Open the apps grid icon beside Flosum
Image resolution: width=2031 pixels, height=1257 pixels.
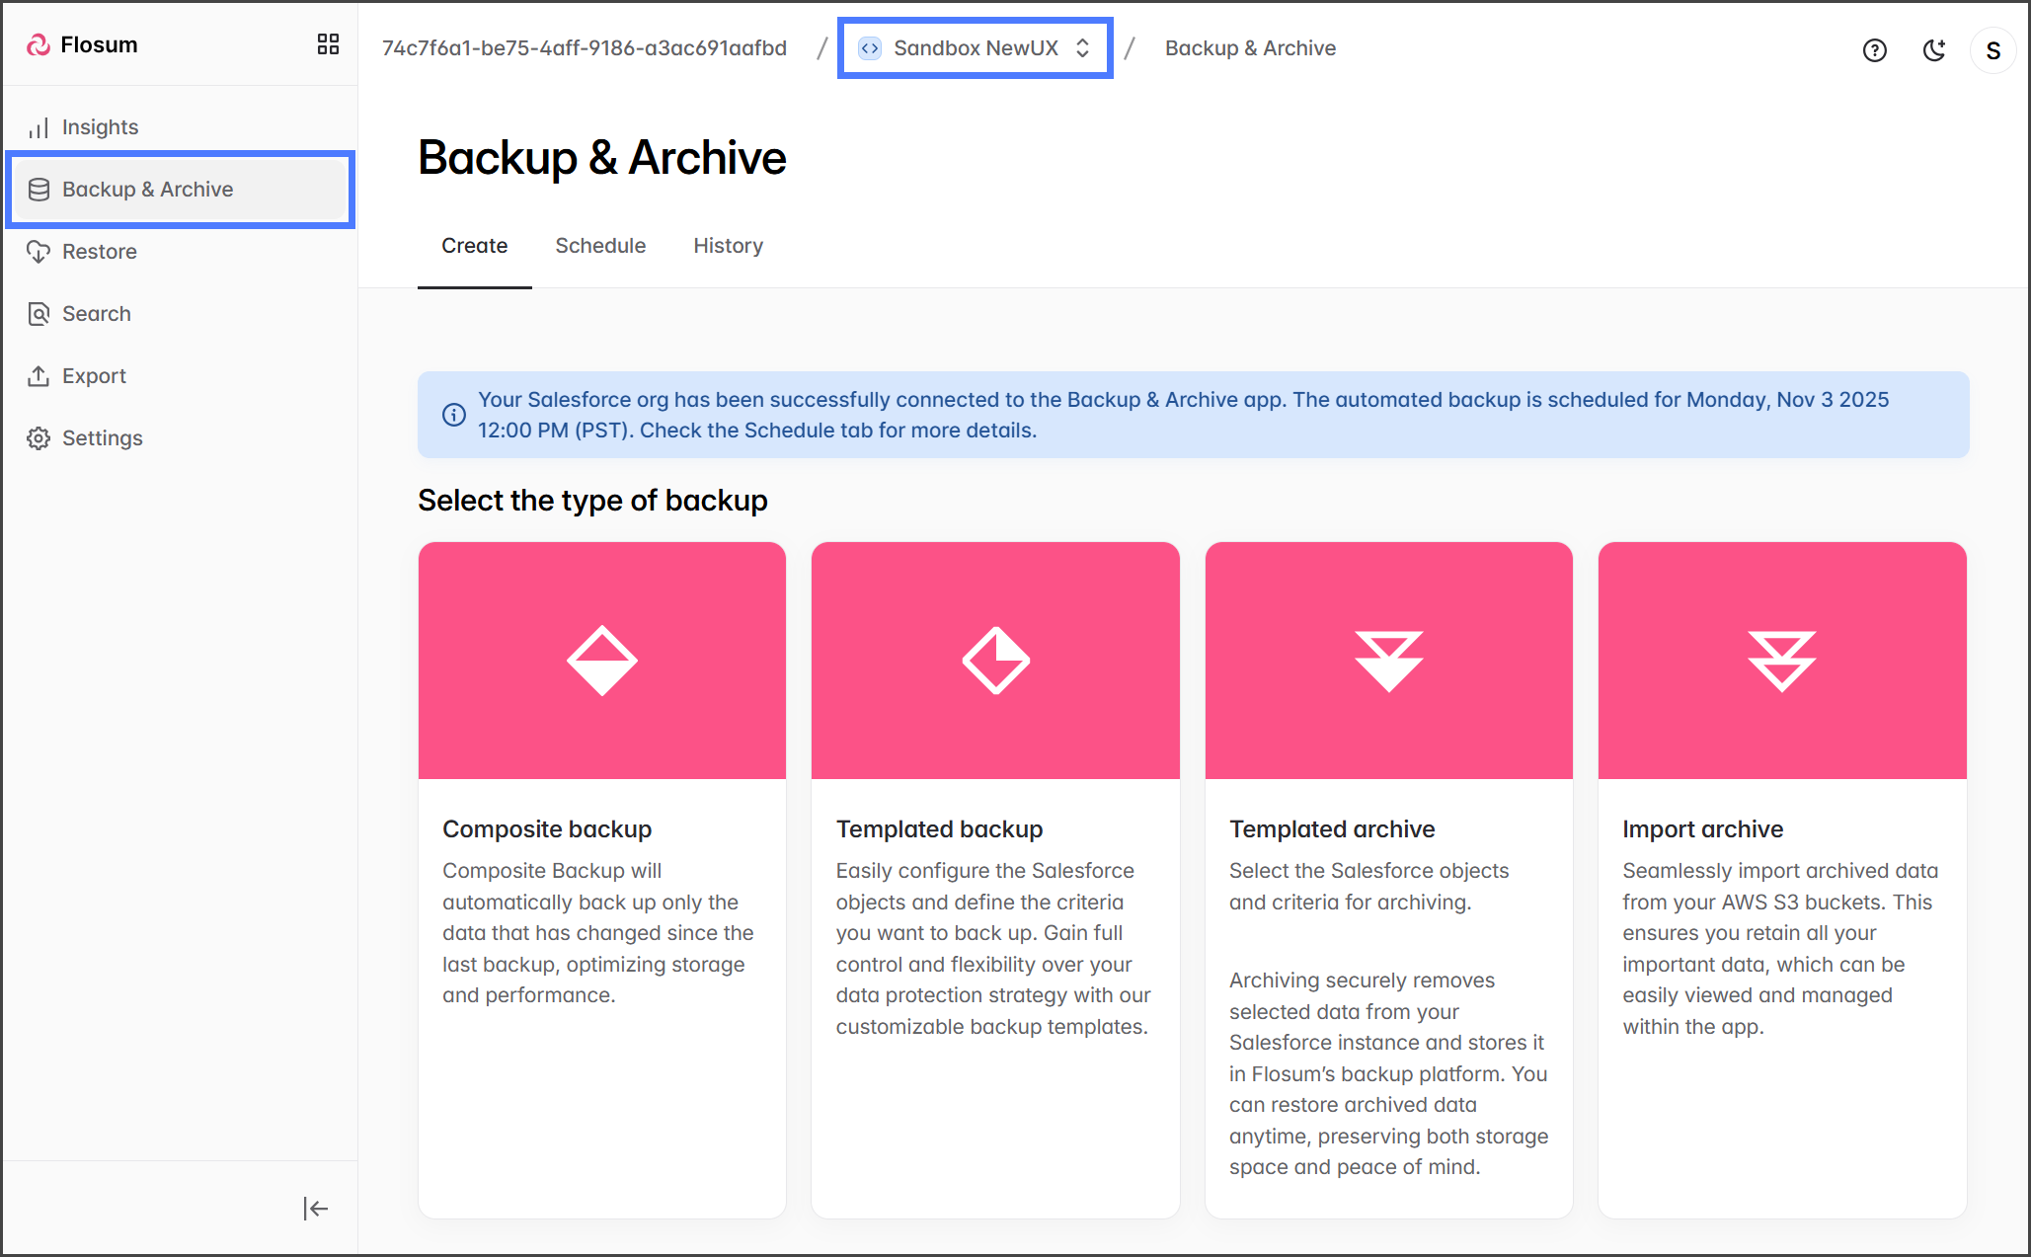point(328,44)
